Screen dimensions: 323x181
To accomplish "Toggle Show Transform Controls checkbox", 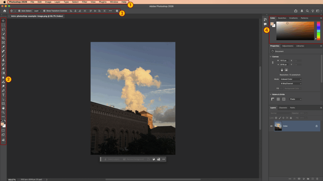I will point(44,11).
